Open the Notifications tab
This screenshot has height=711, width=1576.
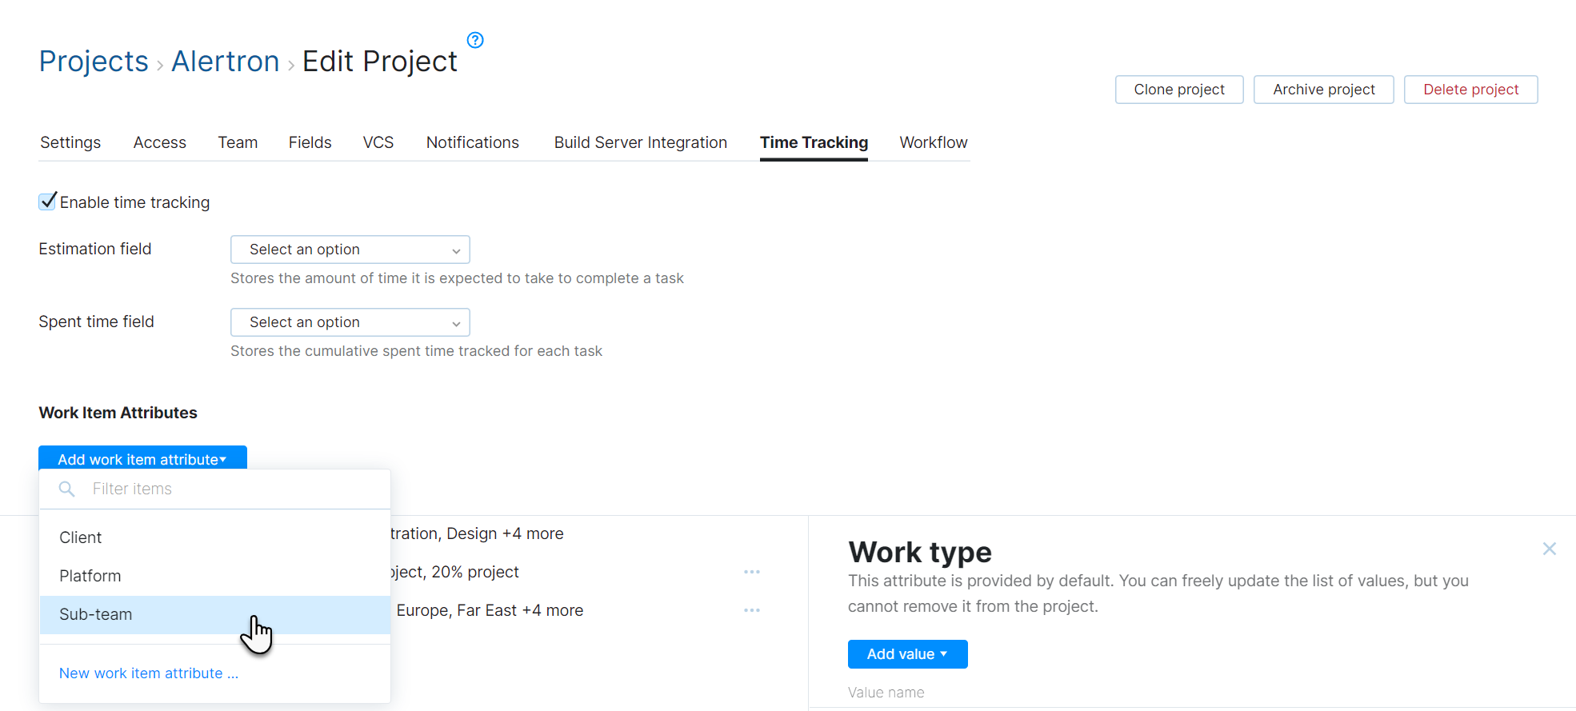[472, 142]
